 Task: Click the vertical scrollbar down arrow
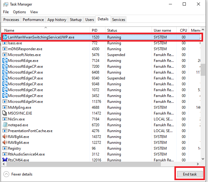tap(203, 159)
